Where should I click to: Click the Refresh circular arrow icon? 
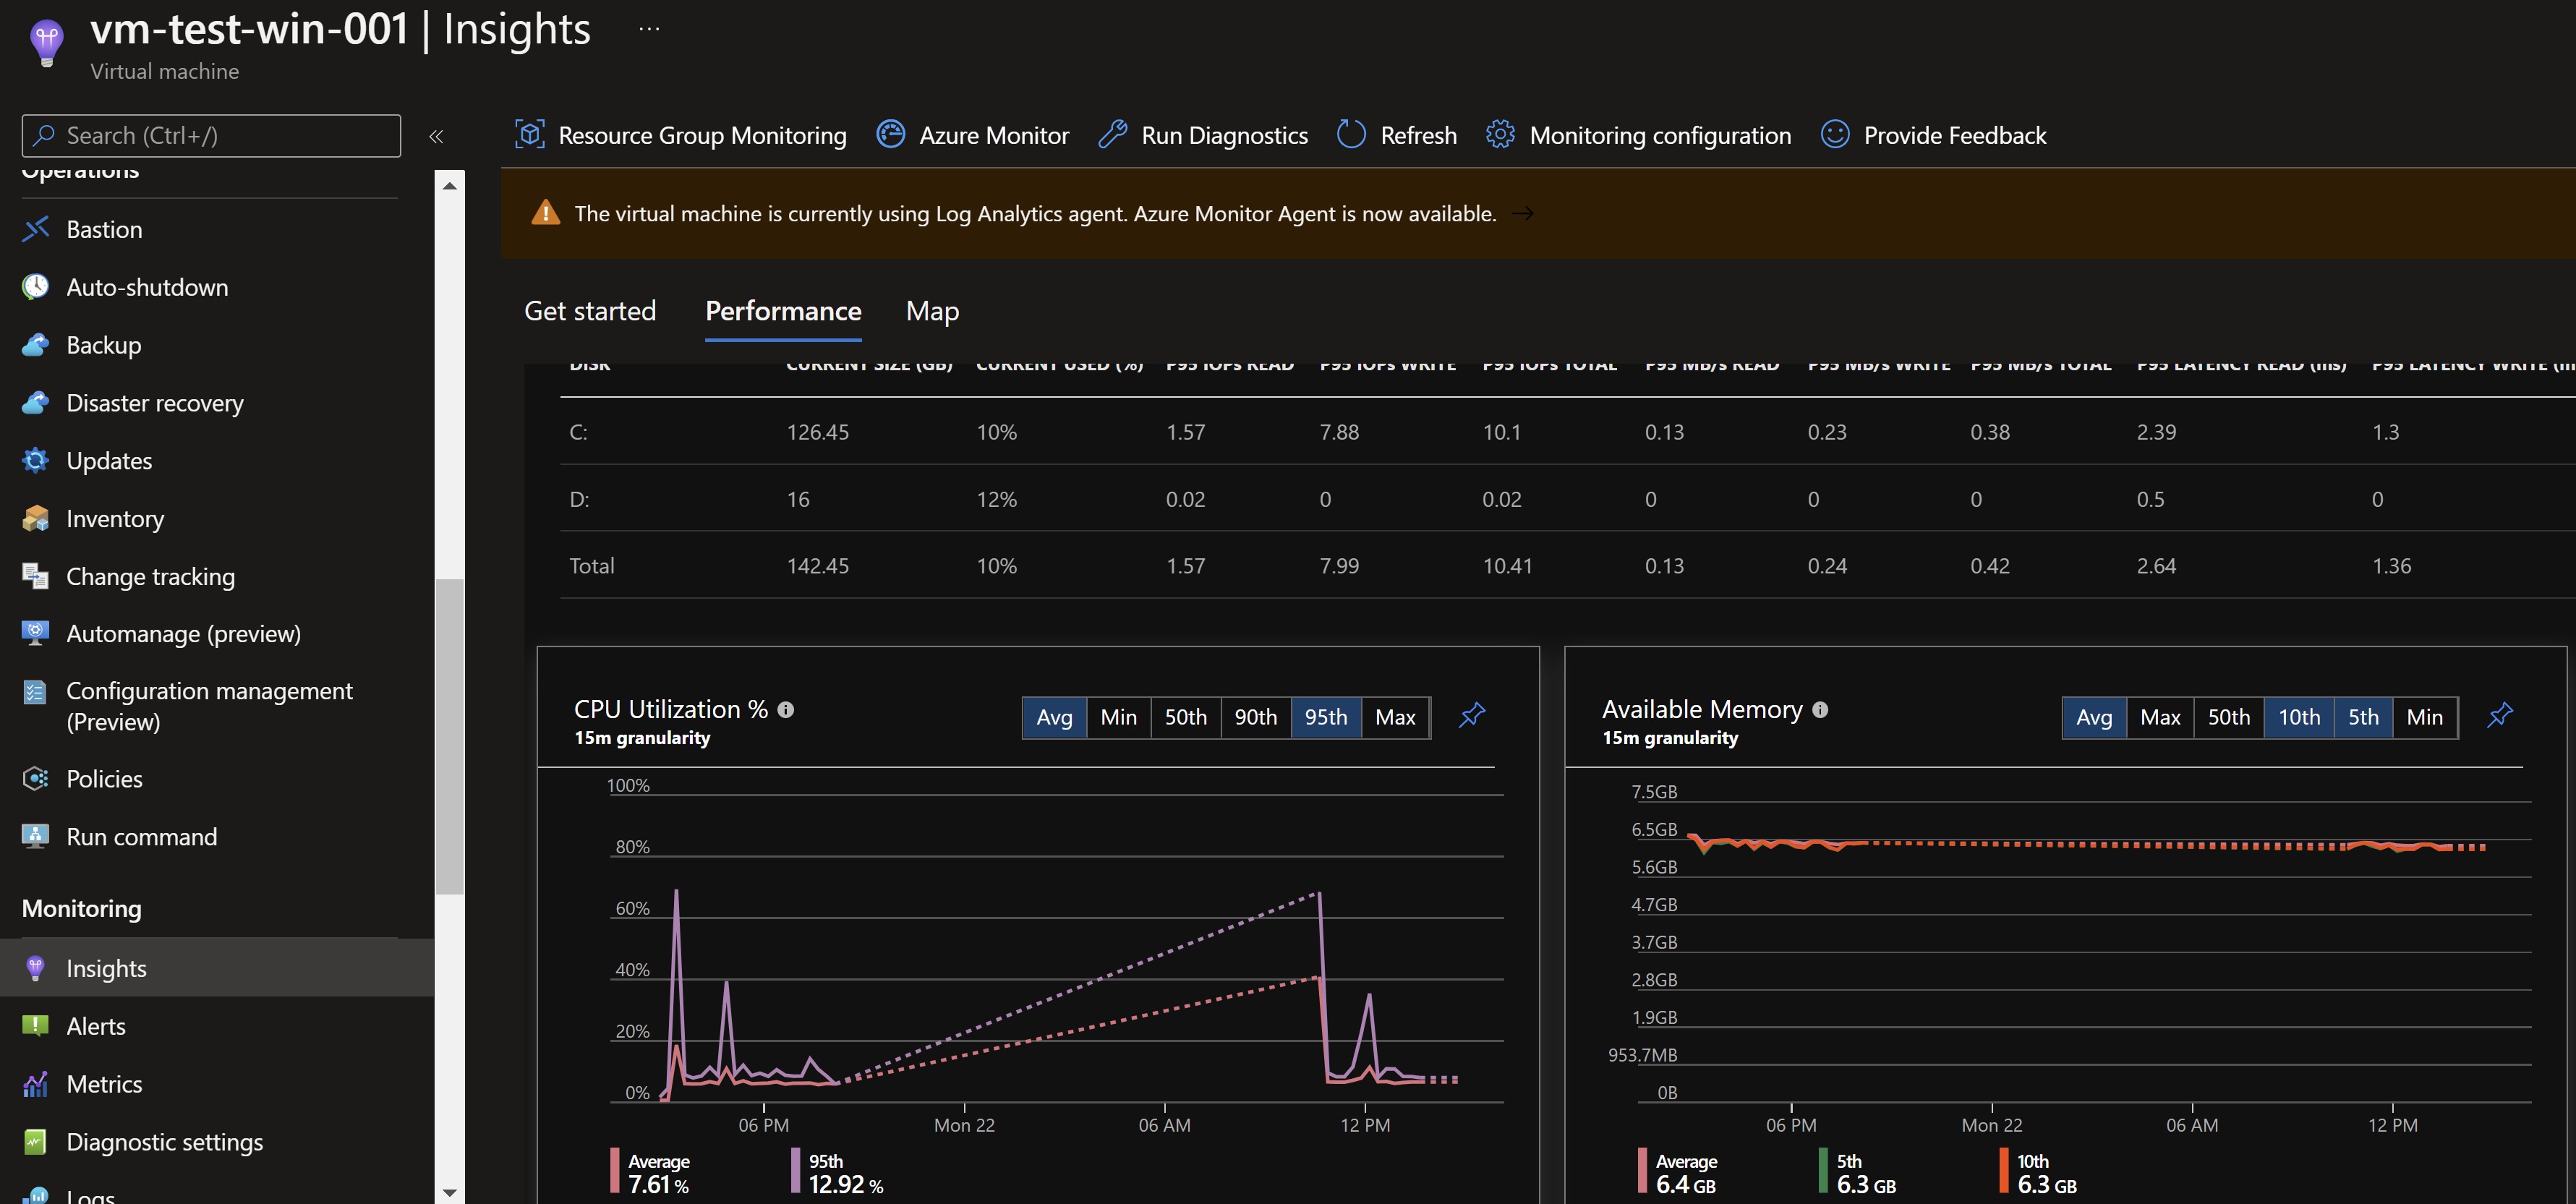click(x=1350, y=134)
